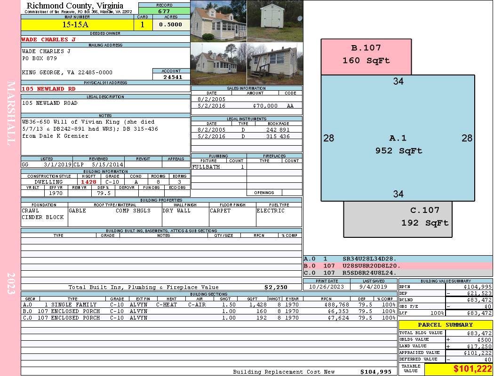Select sales date 8/2/2005
This screenshot has width=494, height=376.
tap(211, 99)
